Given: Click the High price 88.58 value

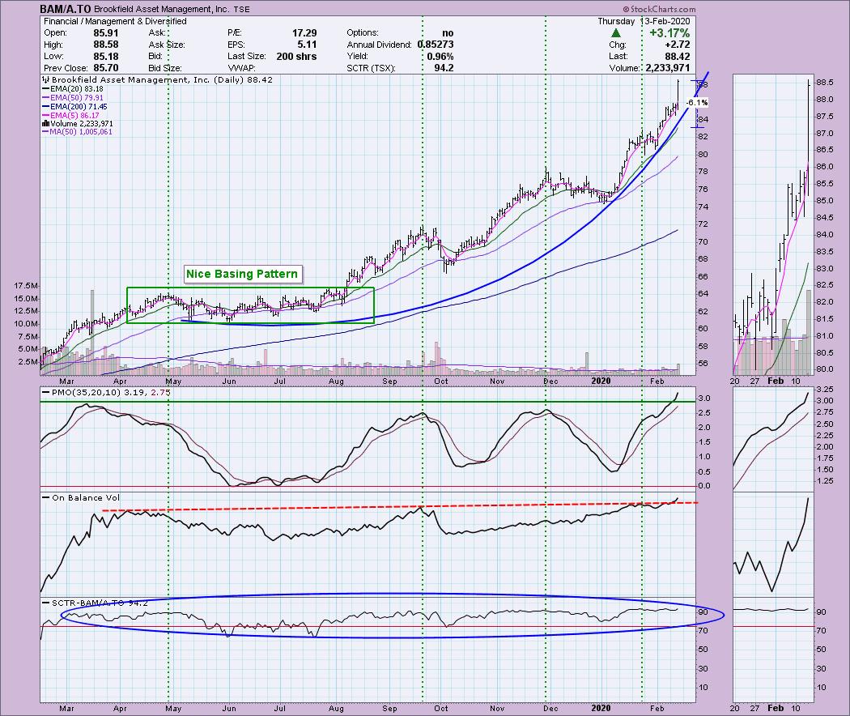Looking at the screenshot, I should (x=106, y=45).
